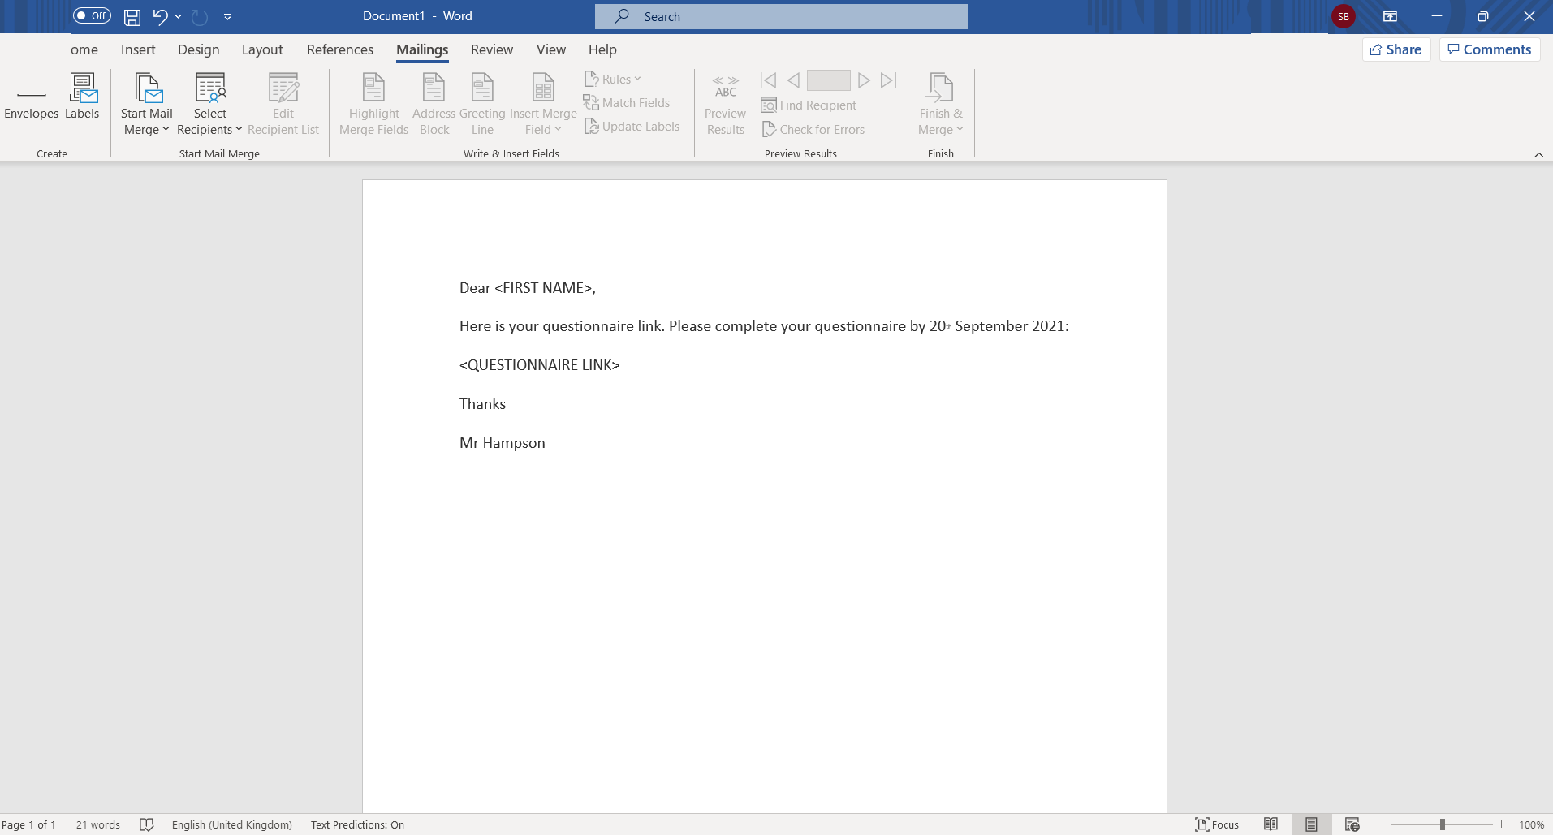Open the Spelling proofing icon in status bar
The width and height of the screenshot is (1553, 835).
(146, 824)
